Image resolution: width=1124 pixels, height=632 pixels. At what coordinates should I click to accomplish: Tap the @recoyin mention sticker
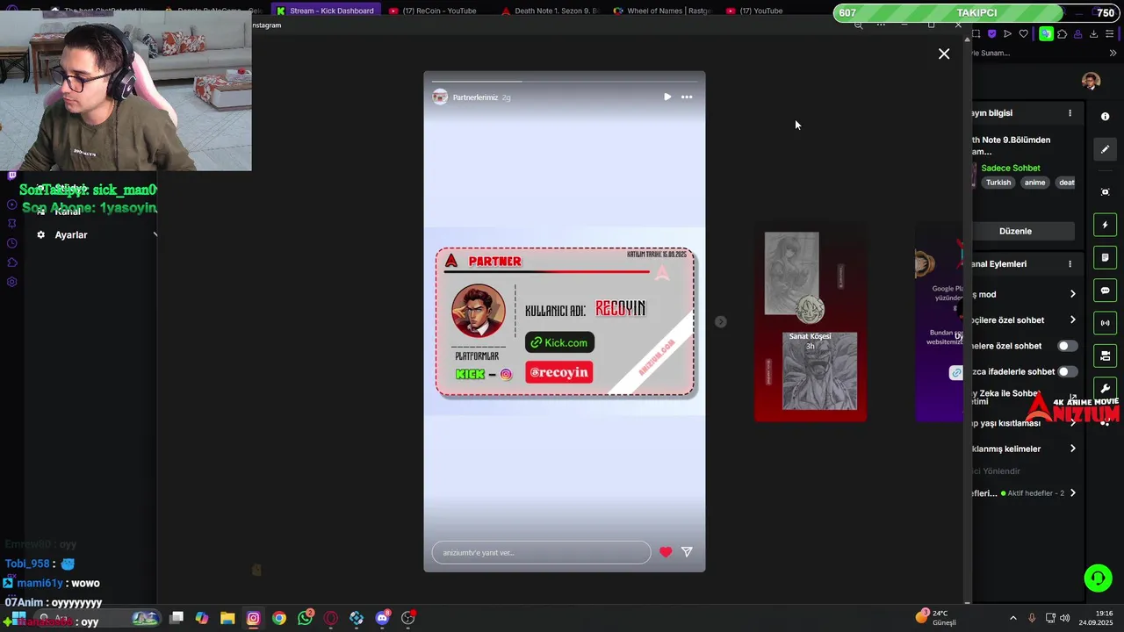point(558,372)
